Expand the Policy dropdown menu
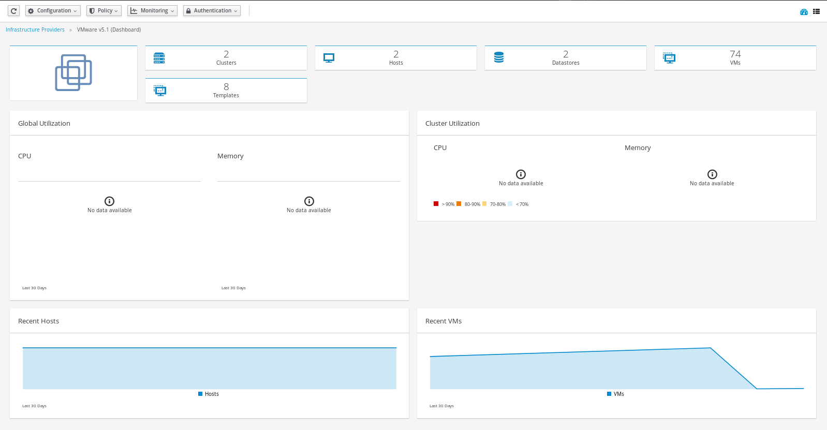The image size is (827, 430). (104, 11)
